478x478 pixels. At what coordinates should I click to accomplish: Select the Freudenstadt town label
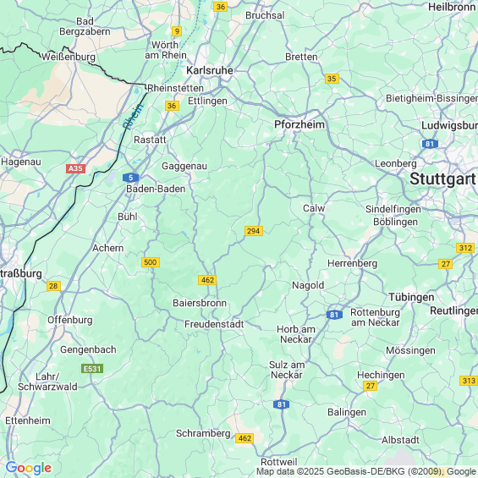214,324
